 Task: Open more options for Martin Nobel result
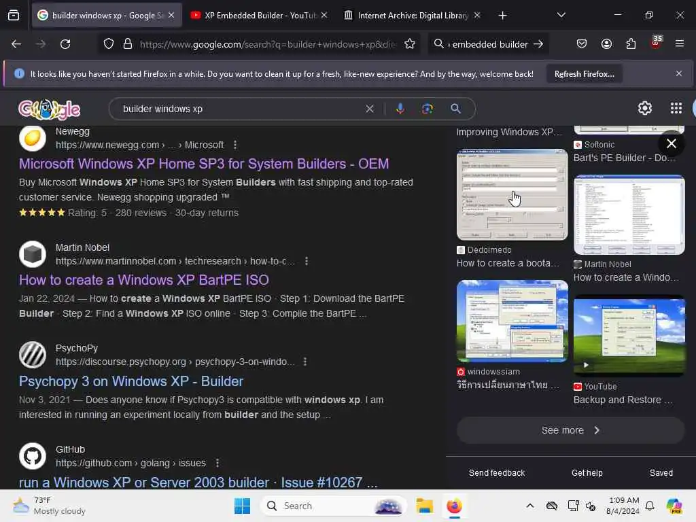click(307, 262)
